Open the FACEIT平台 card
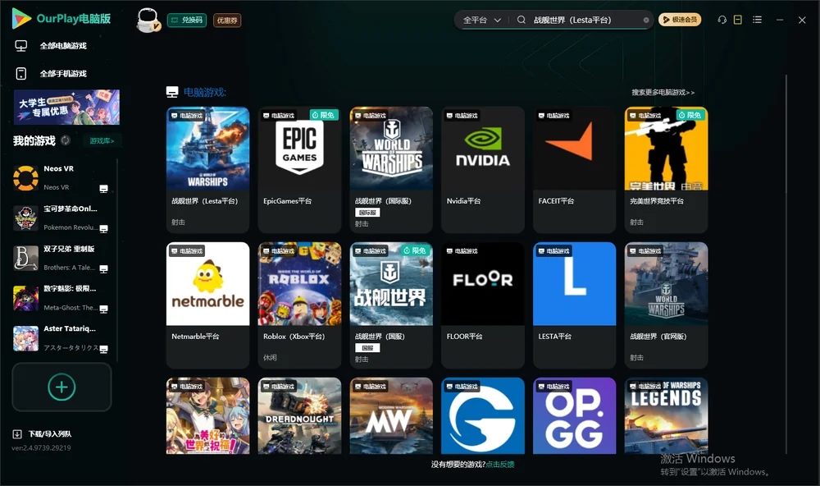Screen dimensions: 820x486 coord(574,170)
